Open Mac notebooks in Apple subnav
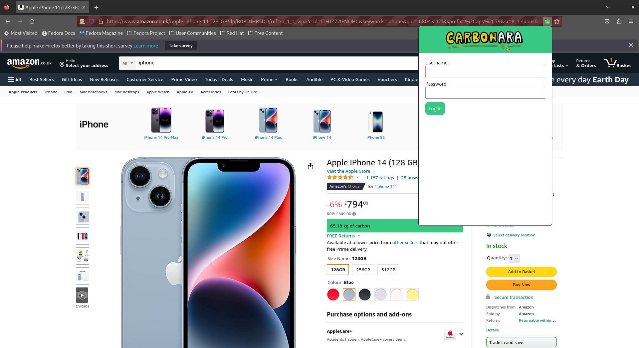Viewport: 639px width, 348px height. point(93,92)
